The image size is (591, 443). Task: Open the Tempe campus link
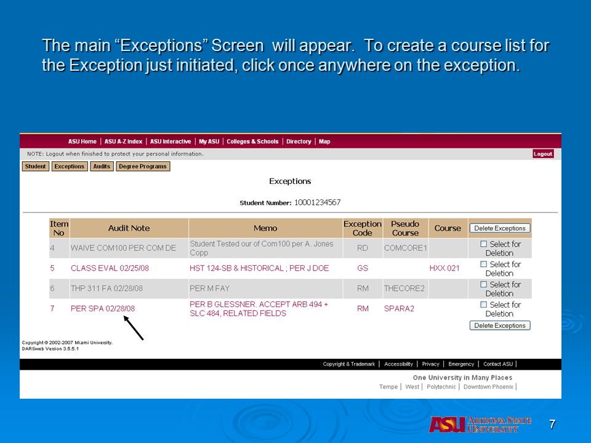pyautogui.click(x=388, y=387)
